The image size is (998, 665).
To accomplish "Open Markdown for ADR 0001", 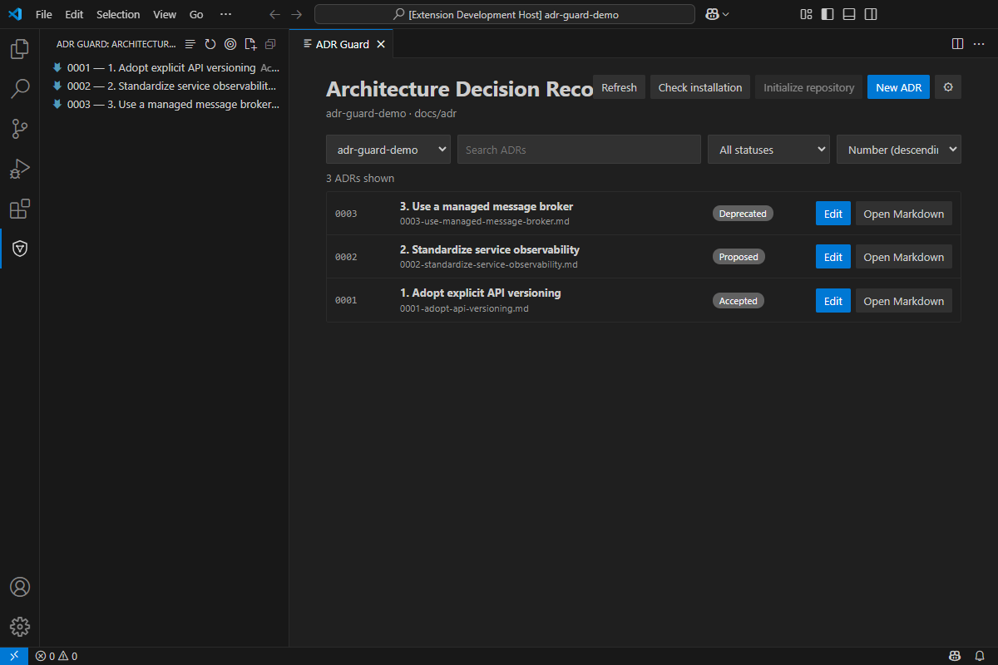I will (x=904, y=301).
